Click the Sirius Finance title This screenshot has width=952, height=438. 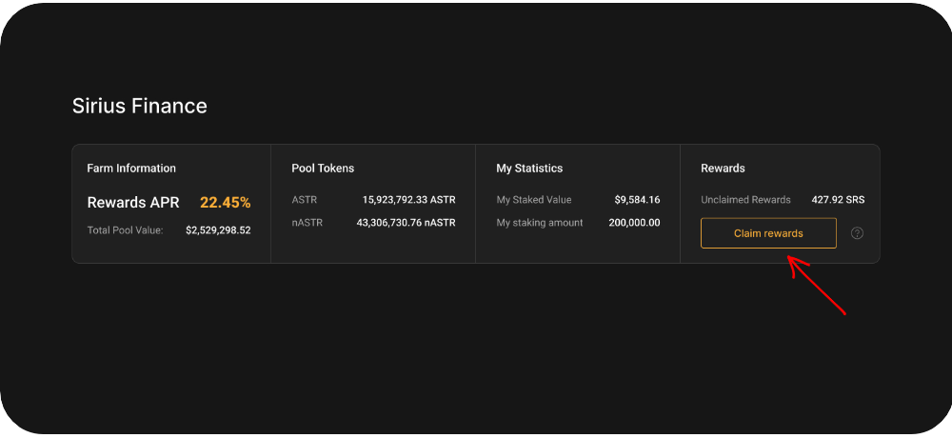pos(140,106)
